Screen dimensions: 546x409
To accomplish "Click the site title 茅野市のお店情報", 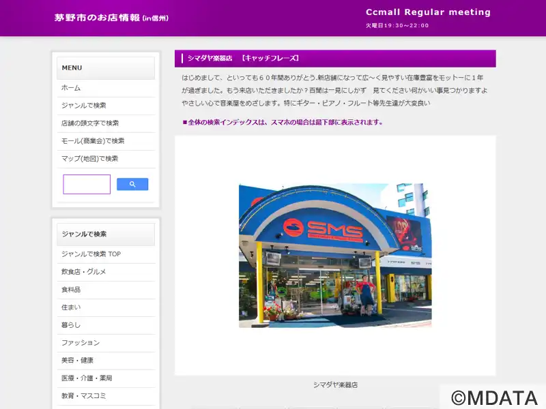I will pyautogui.click(x=111, y=18).
